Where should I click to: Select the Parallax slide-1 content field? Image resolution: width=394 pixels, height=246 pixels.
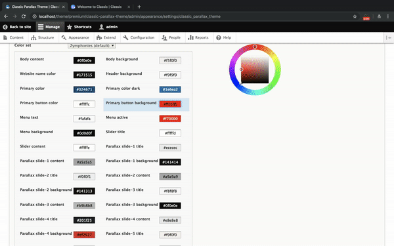point(84,162)
